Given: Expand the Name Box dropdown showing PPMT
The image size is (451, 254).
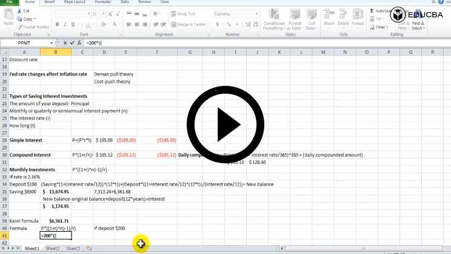Looking at the screenshot, I should [51, 43].
